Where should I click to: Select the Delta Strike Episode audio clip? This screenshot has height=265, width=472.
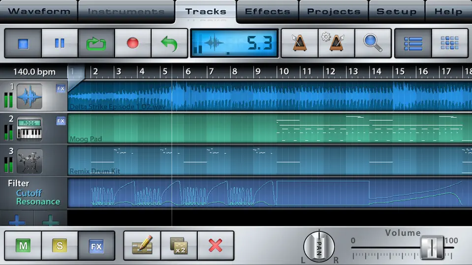pyautogui.click(x=270, y=96)
